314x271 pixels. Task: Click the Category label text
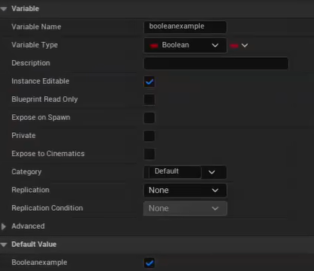[26, 172]
